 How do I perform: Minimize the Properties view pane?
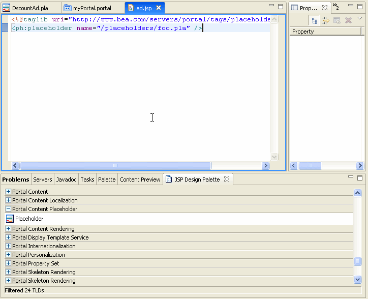point(351,5)
